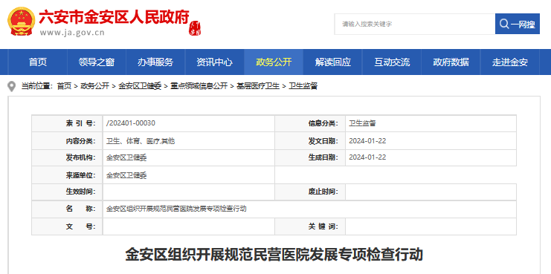Go to 首页 in breadcrumb
Viewport: 551px width, 274px height.
pyautogui.click(x=64, y=86)
